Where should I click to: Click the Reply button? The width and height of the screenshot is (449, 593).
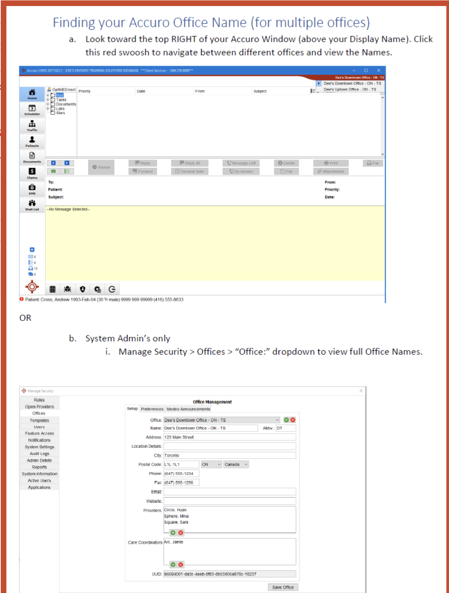pyautogui.click(x=143, y=163)
